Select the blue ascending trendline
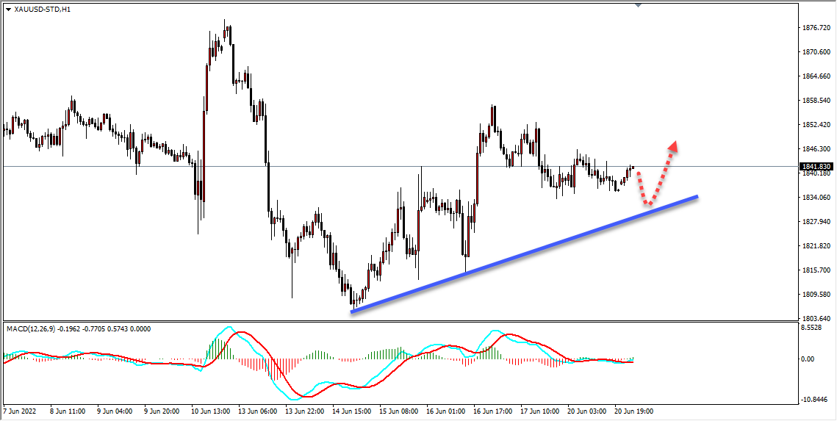The height and width of the screenshot is (421, 837). [524, 253]
